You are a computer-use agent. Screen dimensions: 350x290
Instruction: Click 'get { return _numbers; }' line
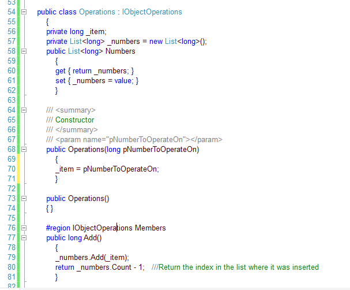95,71
